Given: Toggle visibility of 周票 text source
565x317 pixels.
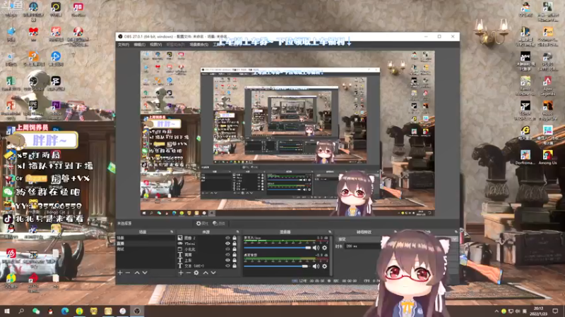Looking at the screenshot, I should click(x=227, y=254).
